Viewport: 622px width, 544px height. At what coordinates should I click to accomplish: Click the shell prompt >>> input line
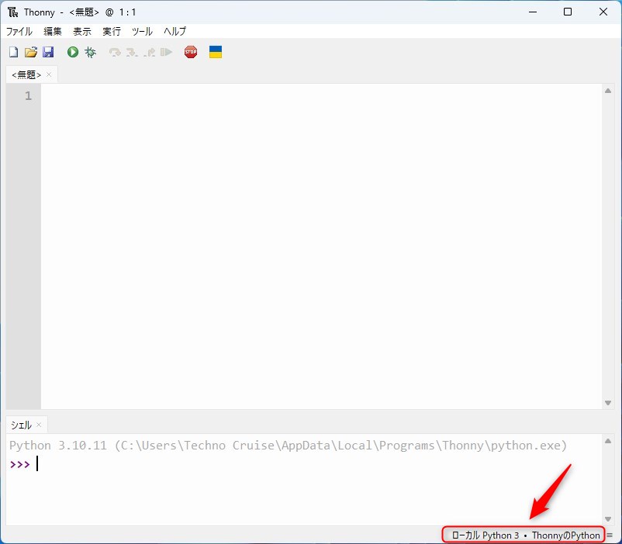[x=303, y=464]
